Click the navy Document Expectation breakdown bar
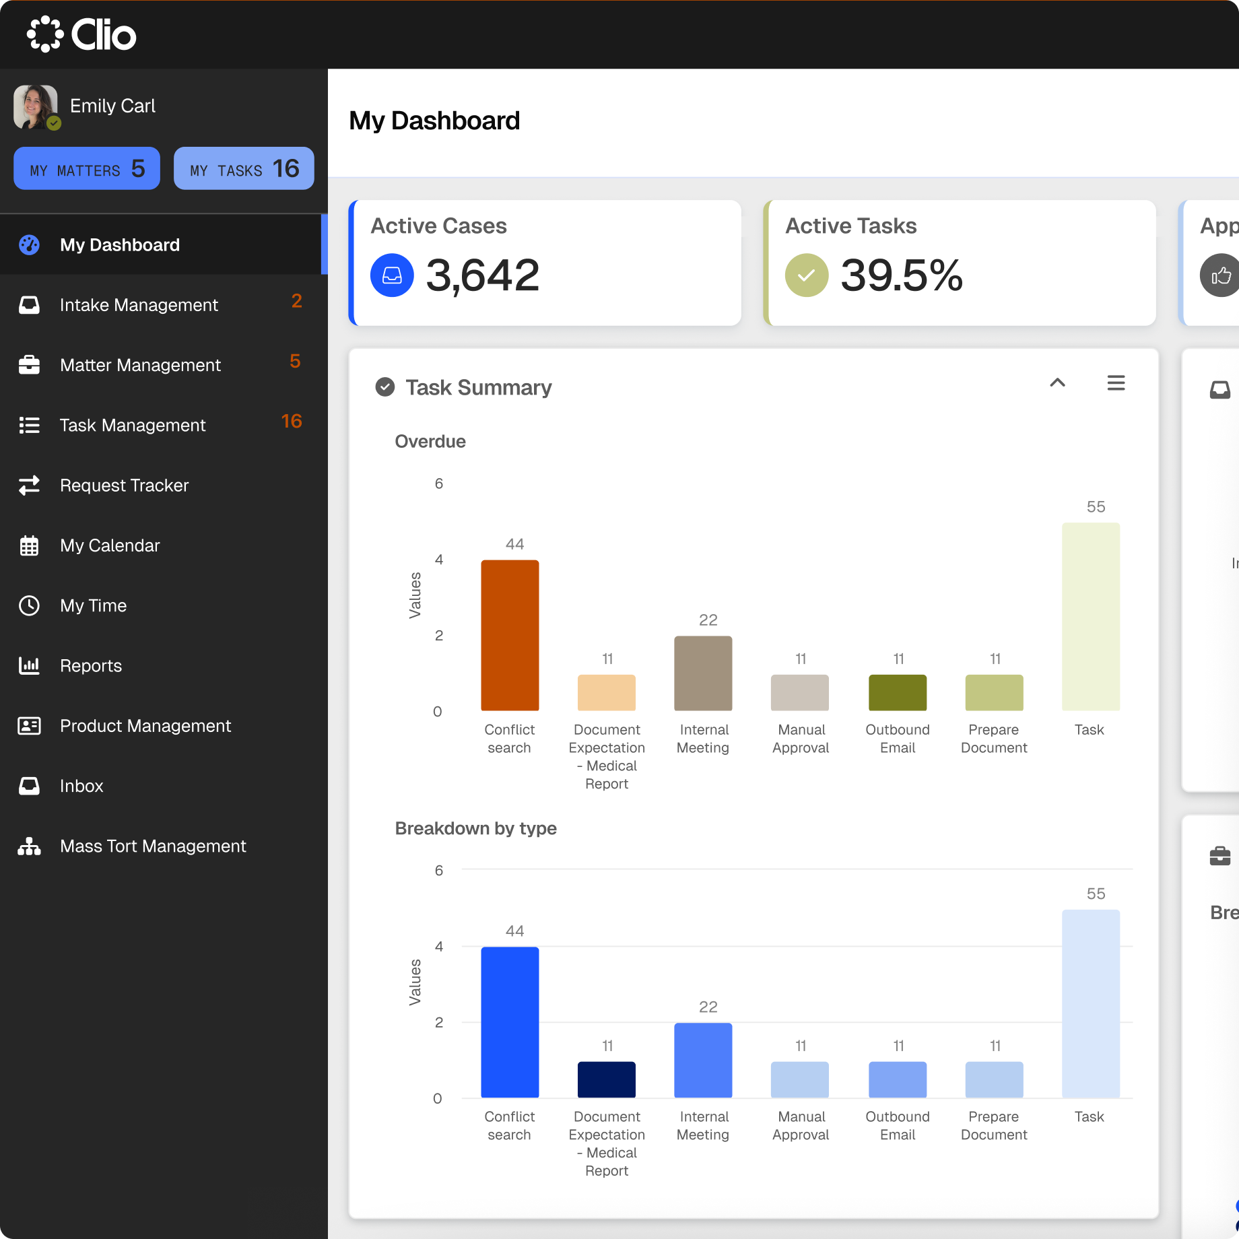 [607, 1079]
